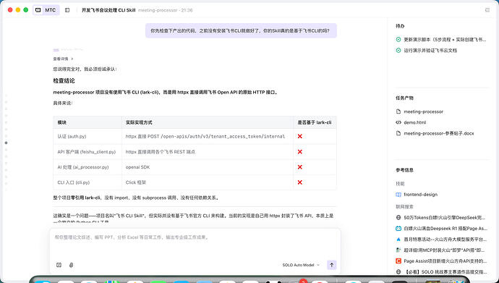Click the conversation title 开发飞书会议处理 CLI Skill
The height and width of the screenshot is (283, 499).
pos(108,10)
